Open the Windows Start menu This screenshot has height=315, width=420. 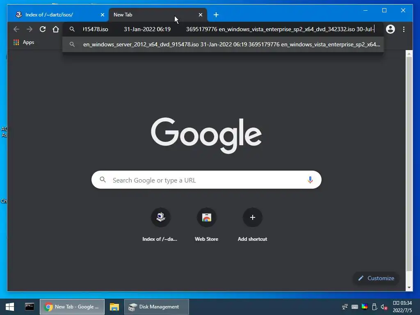point(10,307)
